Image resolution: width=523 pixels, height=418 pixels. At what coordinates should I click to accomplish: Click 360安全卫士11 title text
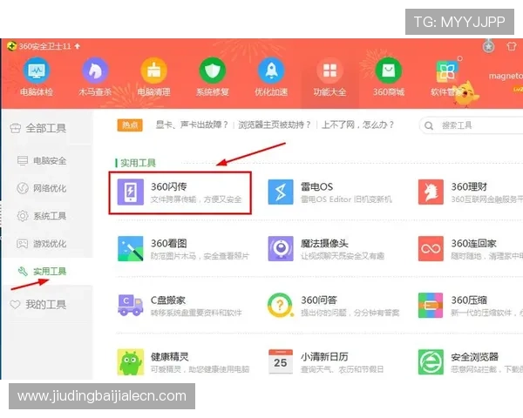point(45,46)
